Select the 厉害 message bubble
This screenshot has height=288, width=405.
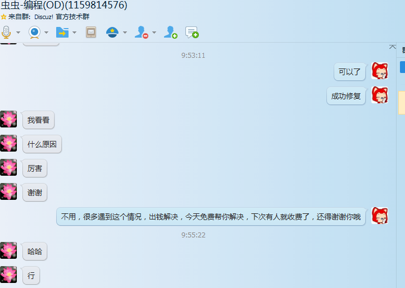35,168
